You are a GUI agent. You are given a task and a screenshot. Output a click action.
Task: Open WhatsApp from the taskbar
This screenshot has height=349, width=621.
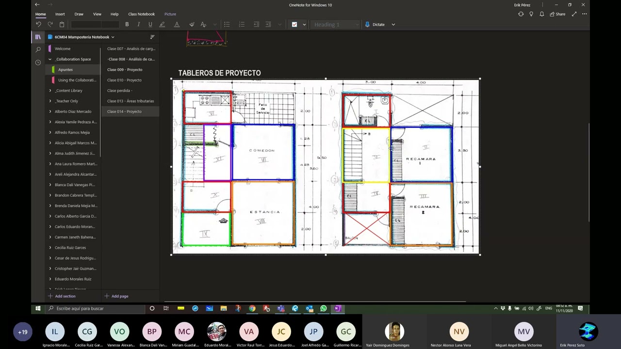pyautogui.click(x=324, y=308)
